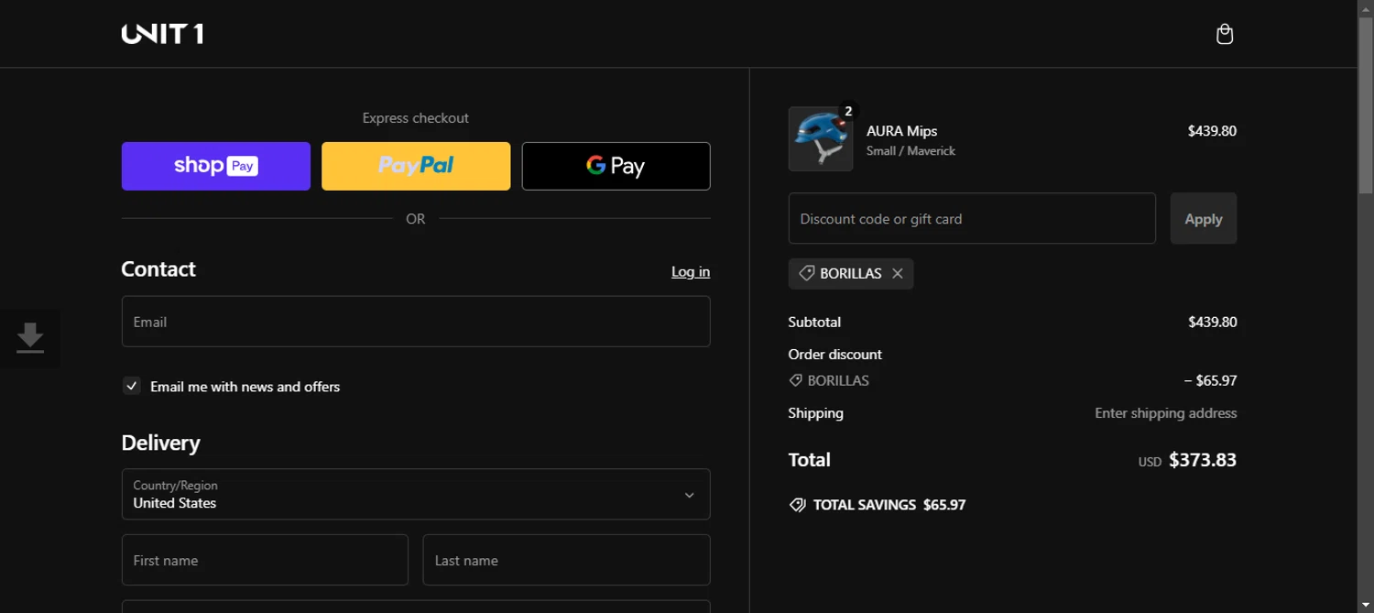Click the $373.83 total amount
This screenshot has width=1374, height=613.
coord(1203,460)
